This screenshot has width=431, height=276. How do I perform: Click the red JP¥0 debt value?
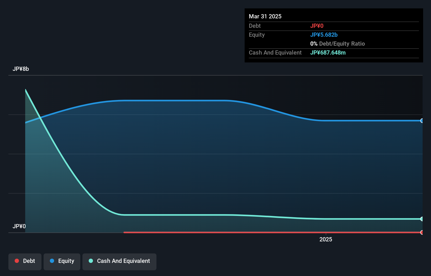point(317,26)
